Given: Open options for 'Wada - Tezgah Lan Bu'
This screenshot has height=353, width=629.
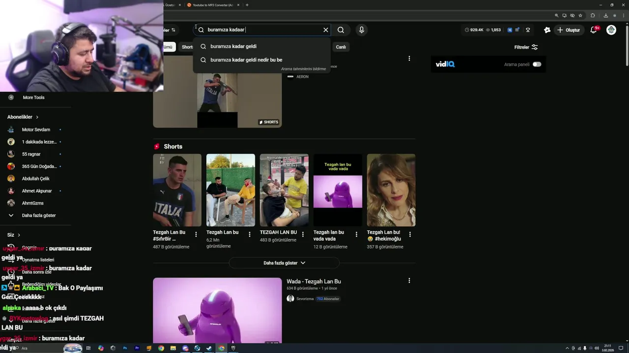Looking at the screenshot, I should [409, 280].
